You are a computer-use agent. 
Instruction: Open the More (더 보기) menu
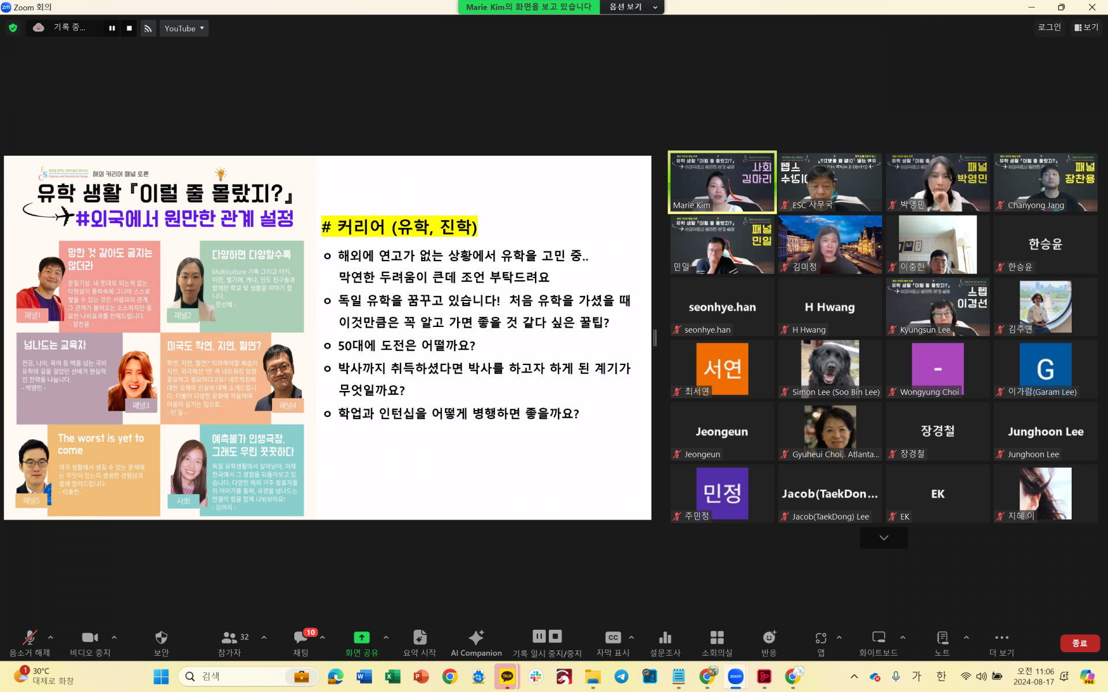tap(1001, 637)
